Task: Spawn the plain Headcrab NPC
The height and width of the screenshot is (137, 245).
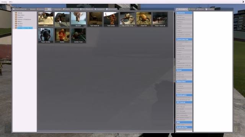Action: coord(144,19)
